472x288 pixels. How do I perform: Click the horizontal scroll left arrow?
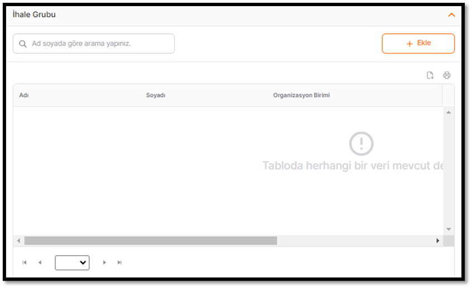(18, 241)
